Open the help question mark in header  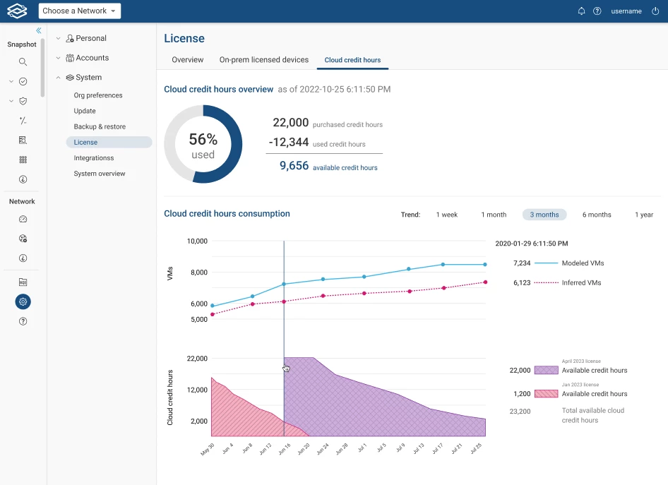[x=597, y=11]
